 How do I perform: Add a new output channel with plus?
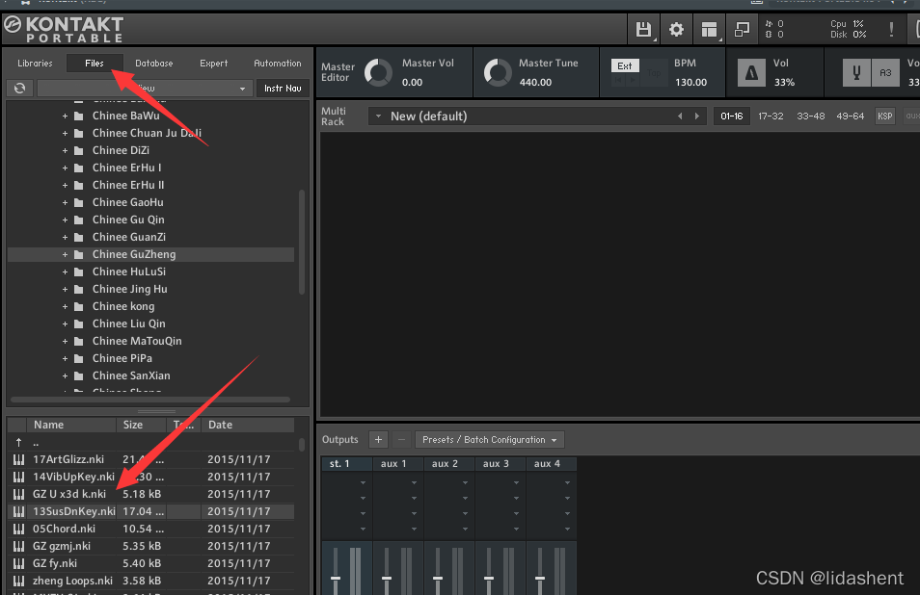[378, 439]
